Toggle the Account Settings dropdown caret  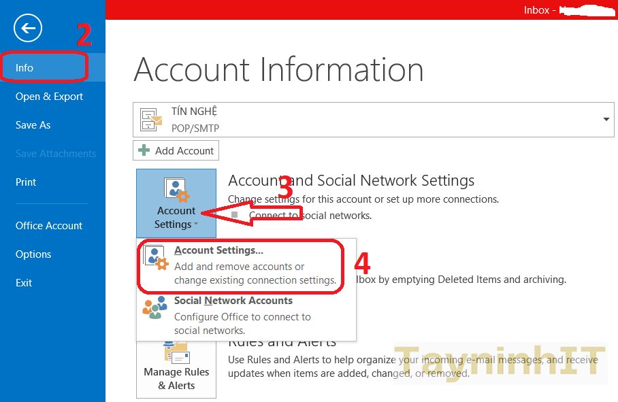196,224
